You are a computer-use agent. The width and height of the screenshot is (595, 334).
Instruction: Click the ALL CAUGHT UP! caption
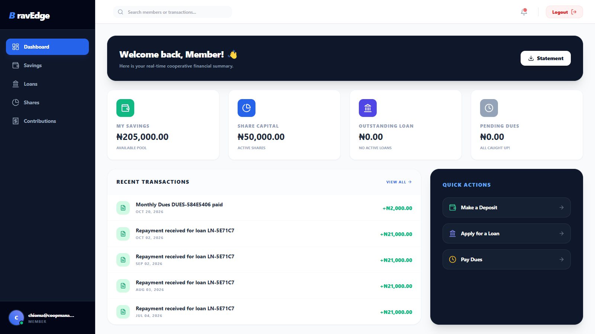495,148
